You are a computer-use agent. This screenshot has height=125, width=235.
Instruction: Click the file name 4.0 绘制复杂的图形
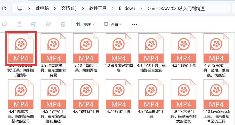point(119,68)
